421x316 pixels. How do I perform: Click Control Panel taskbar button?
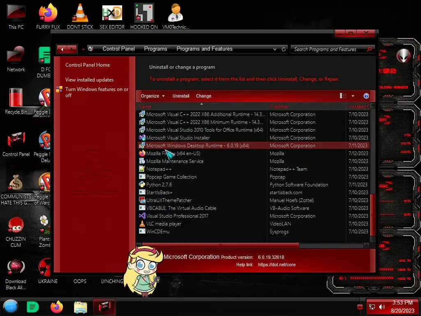pos(104,307)
